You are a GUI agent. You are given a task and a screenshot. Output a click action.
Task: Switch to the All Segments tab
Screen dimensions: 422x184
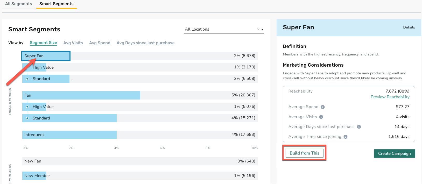(x=19, y=4)
